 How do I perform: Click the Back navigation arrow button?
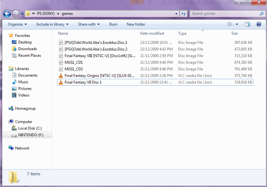(7, 14)
